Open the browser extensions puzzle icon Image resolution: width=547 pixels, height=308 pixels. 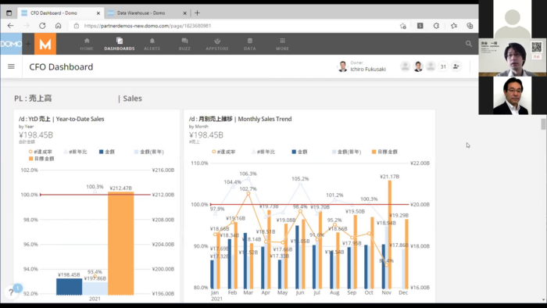436,26
